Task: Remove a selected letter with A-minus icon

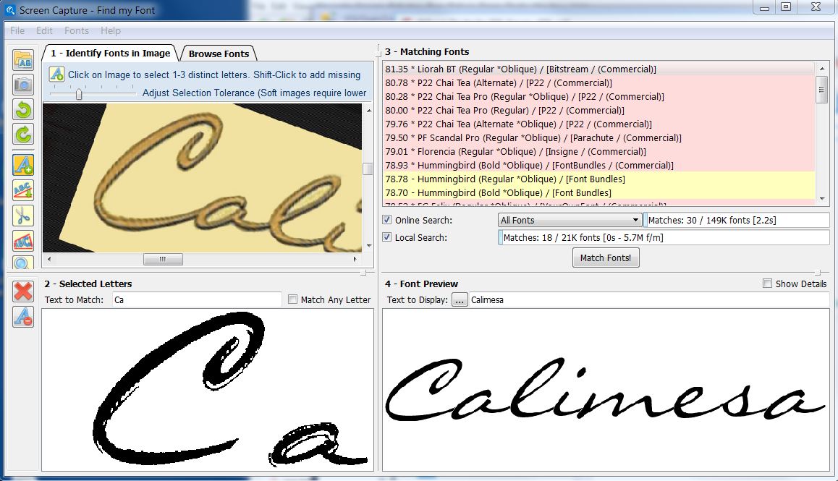Action: [x=23, y=317]
